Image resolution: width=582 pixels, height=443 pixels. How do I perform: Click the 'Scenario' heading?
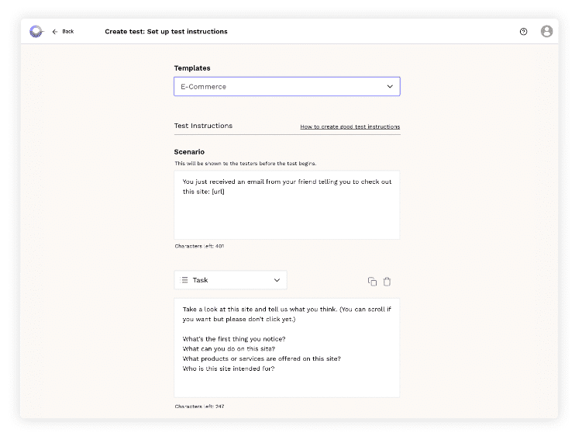(x=189, y=151)
